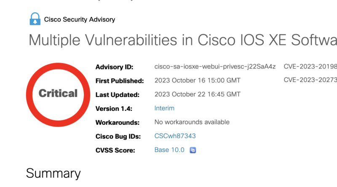Click the blue lock advisory icon
The image size is (337, 187).
pyautogui.click(x=35, y=19)
